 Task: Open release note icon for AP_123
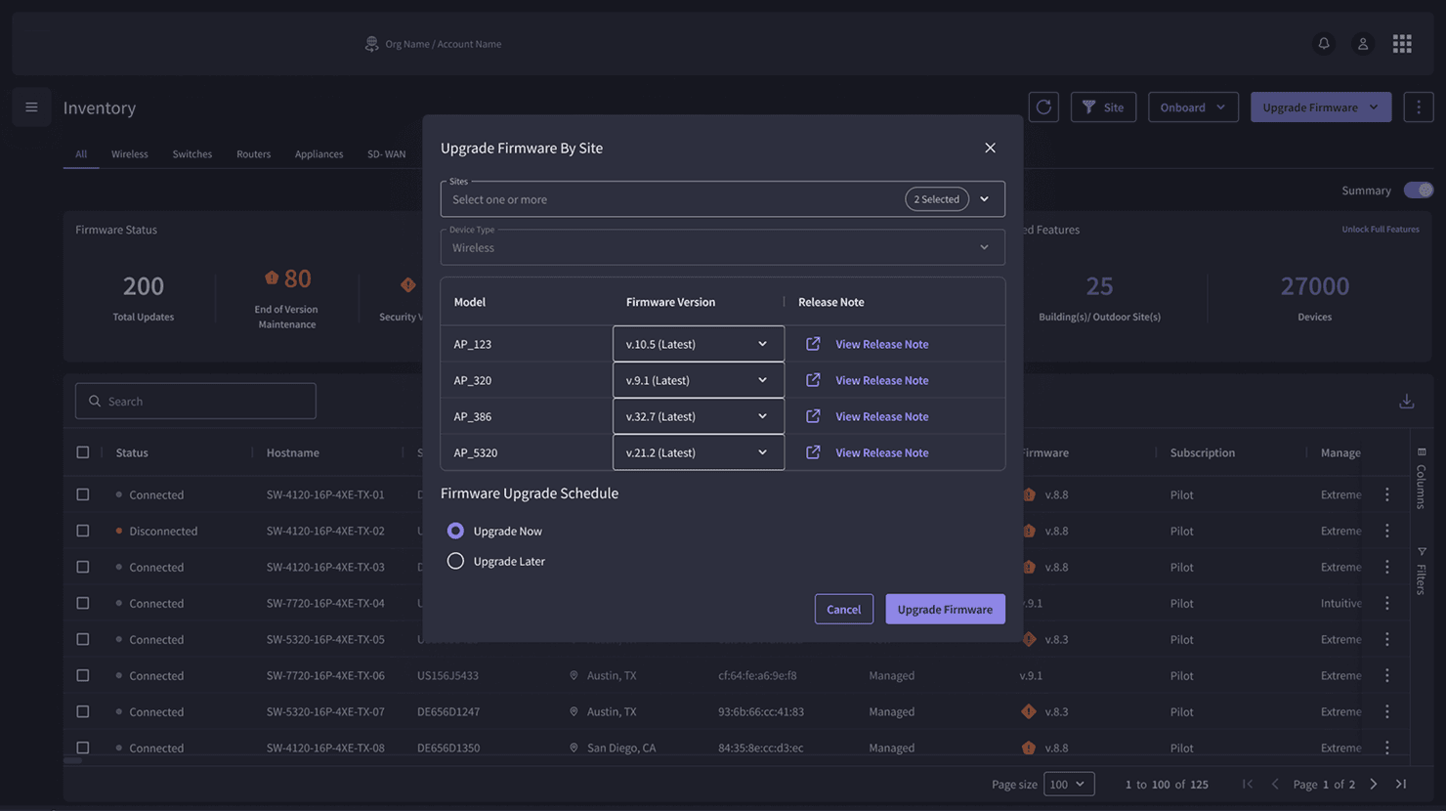[813, 344]
